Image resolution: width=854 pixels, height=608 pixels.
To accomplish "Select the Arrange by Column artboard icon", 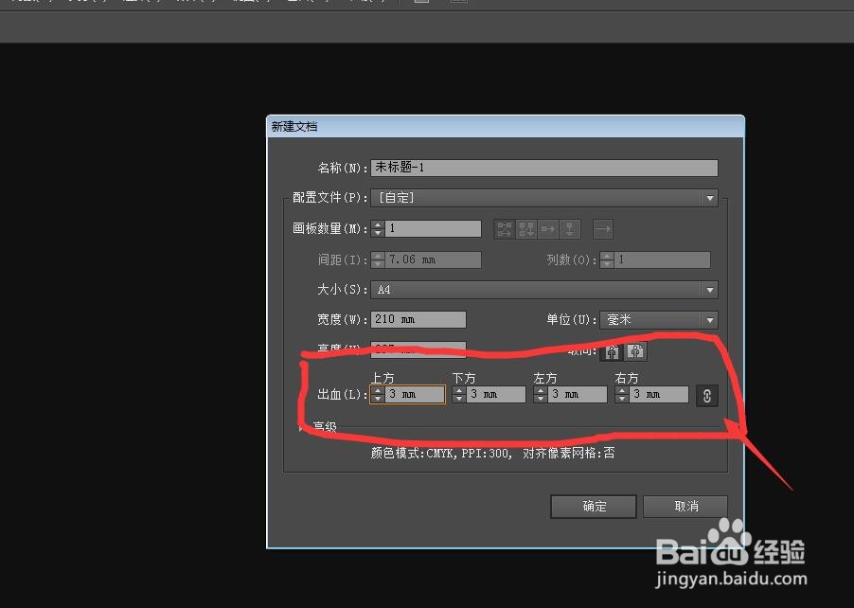I will tap(568, 228).
